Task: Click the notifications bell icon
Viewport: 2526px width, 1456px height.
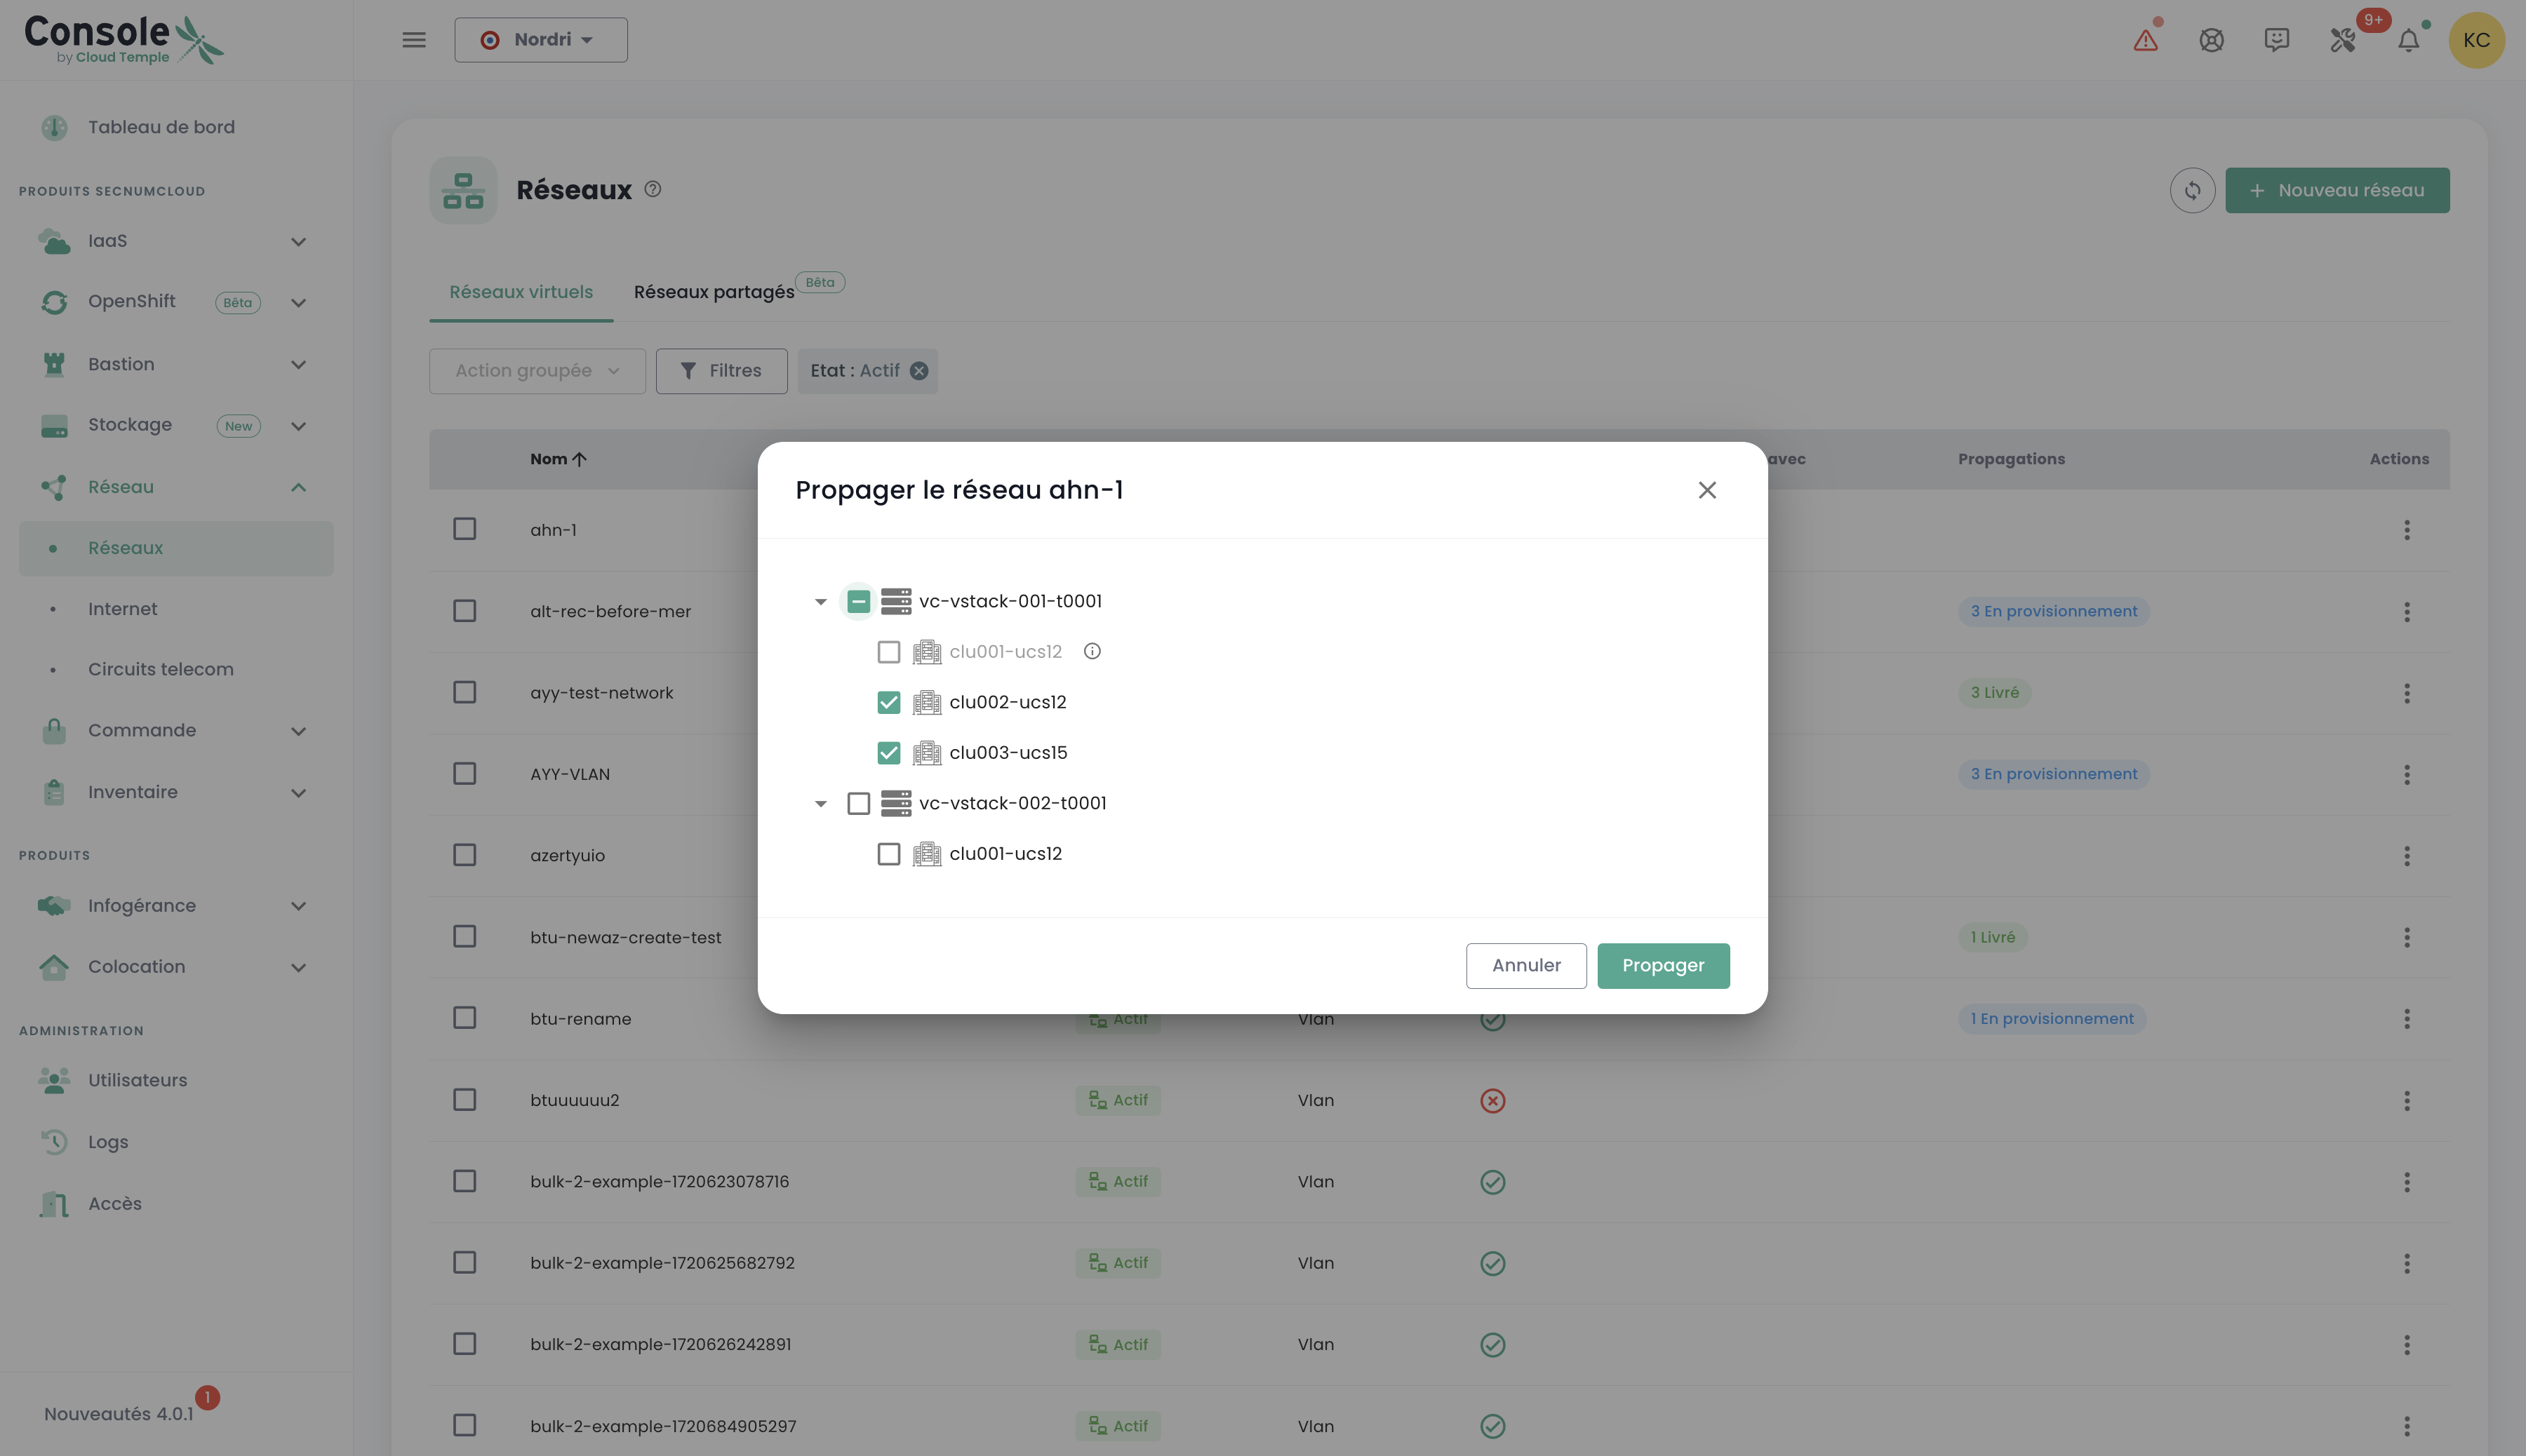Action: point(2408,40)
